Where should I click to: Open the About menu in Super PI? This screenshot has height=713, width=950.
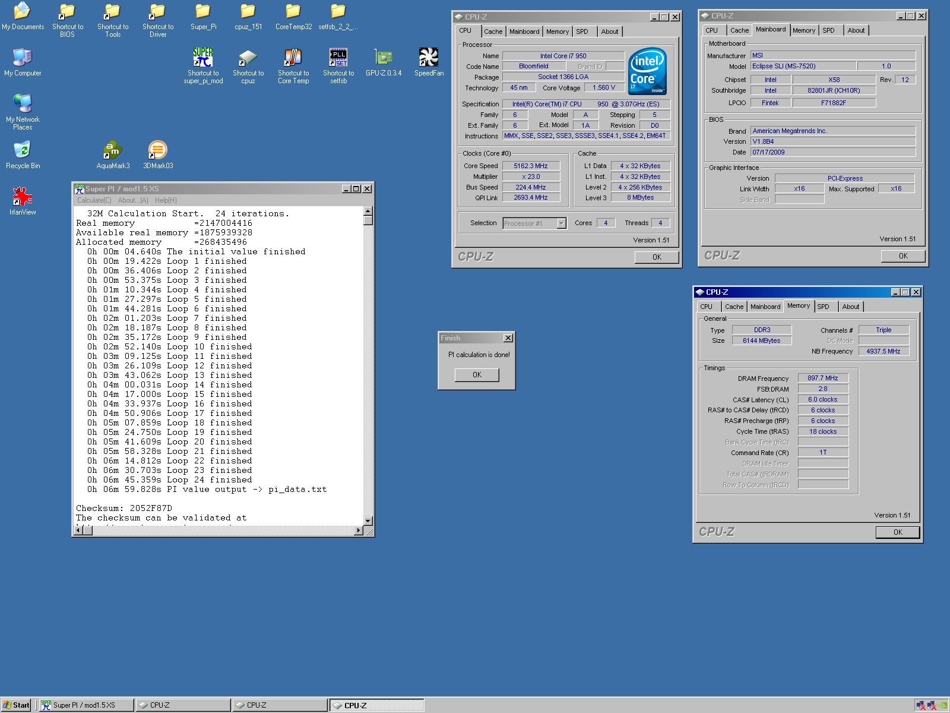[x=133, y=200]
